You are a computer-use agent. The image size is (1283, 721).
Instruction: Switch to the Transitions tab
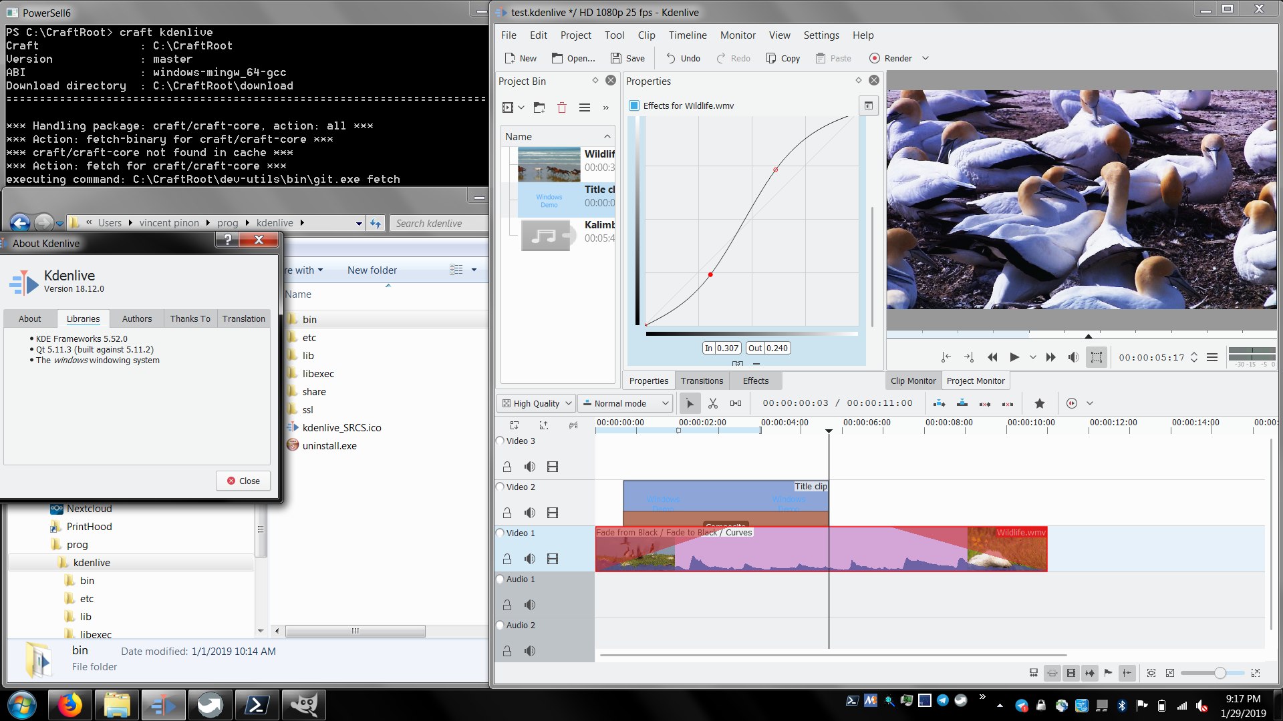click(x=702, y=381)
